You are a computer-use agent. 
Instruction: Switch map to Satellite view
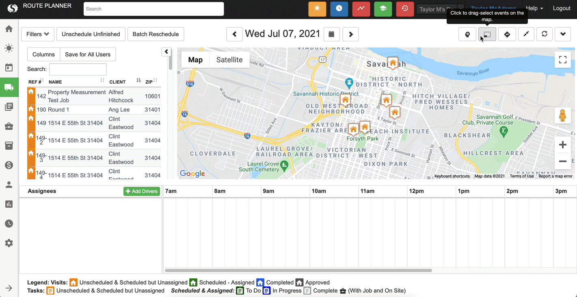pyautogui.click(x=229, y=60)
